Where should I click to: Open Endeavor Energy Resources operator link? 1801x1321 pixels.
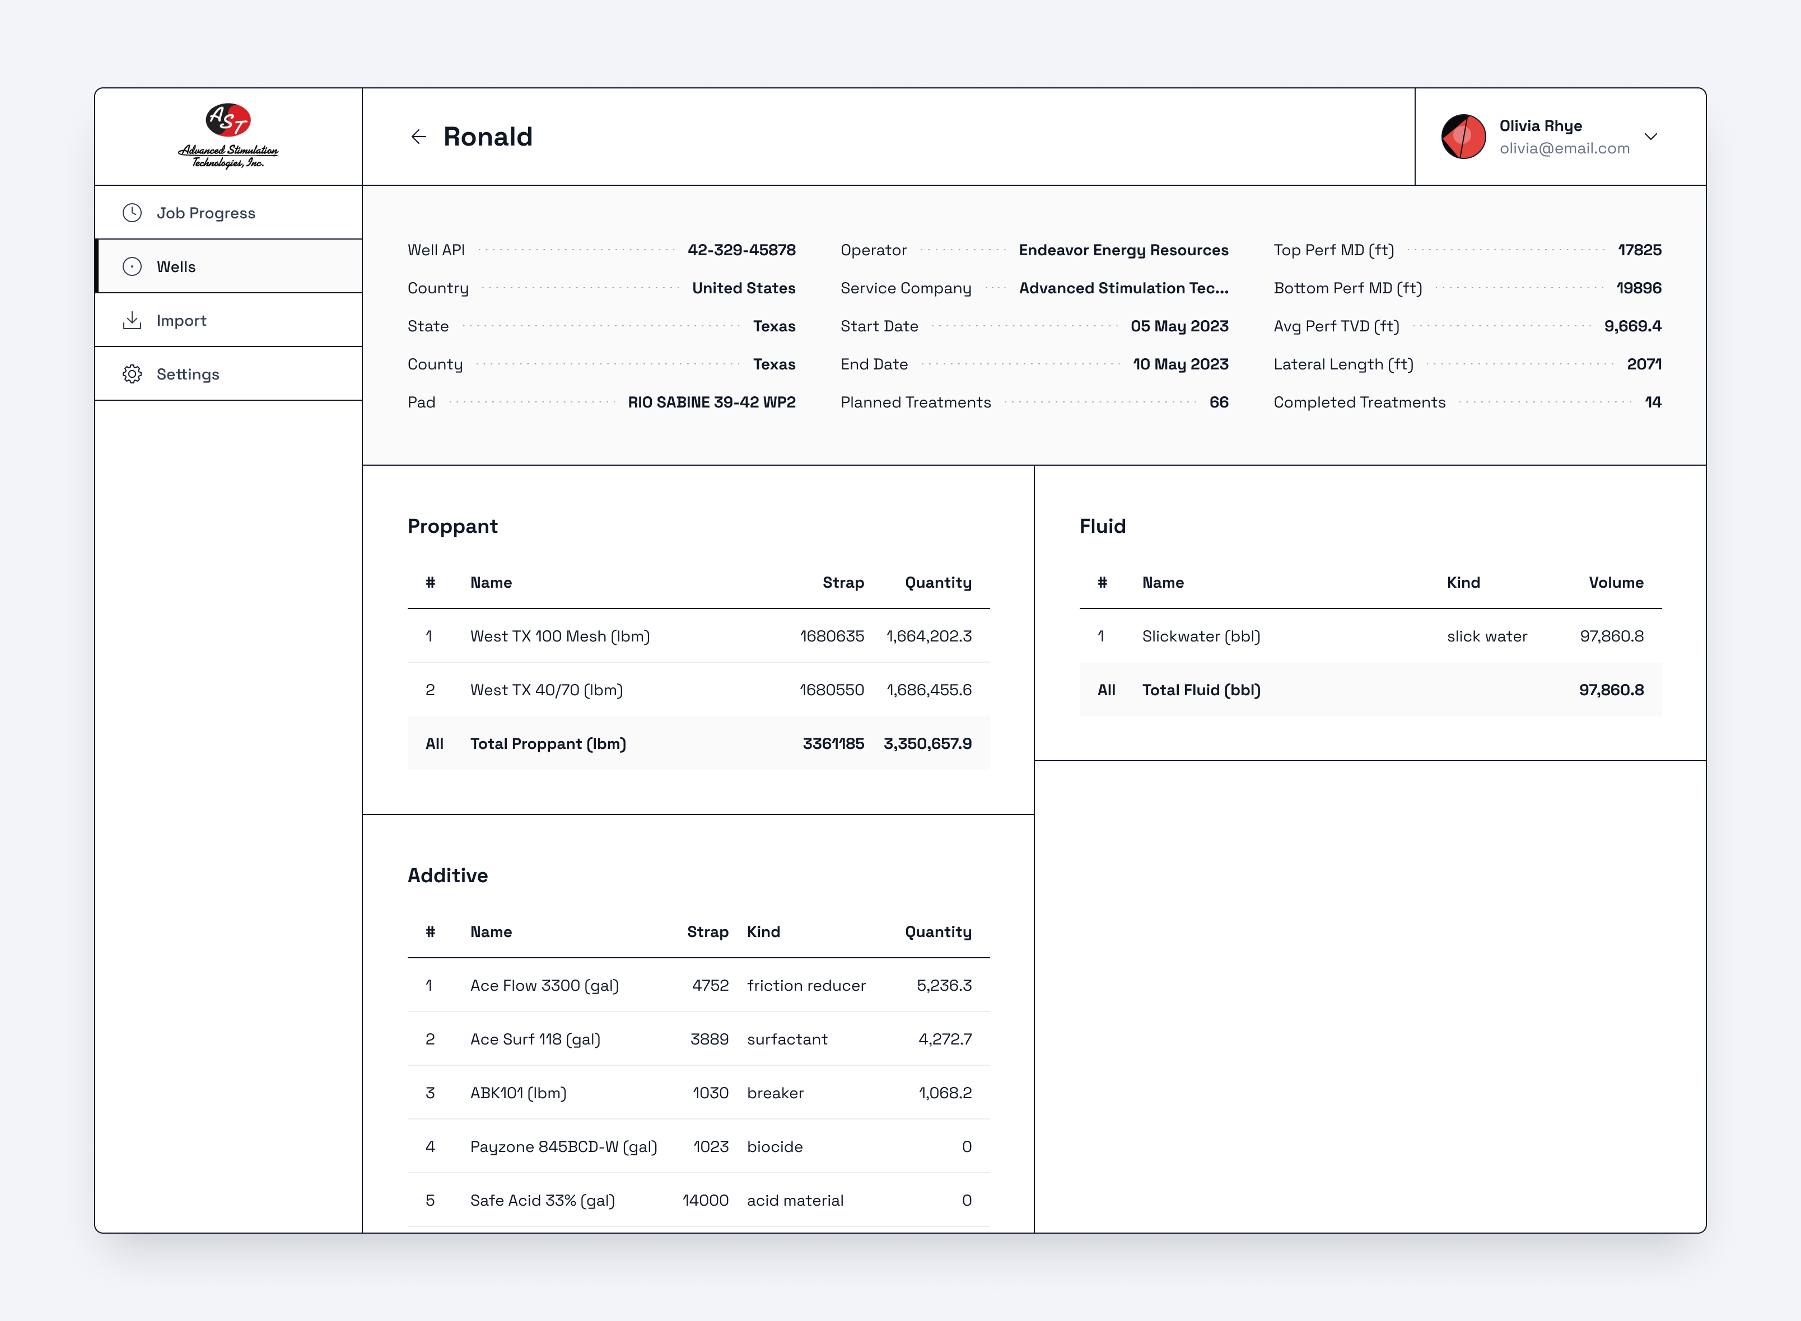(1123, 250)
